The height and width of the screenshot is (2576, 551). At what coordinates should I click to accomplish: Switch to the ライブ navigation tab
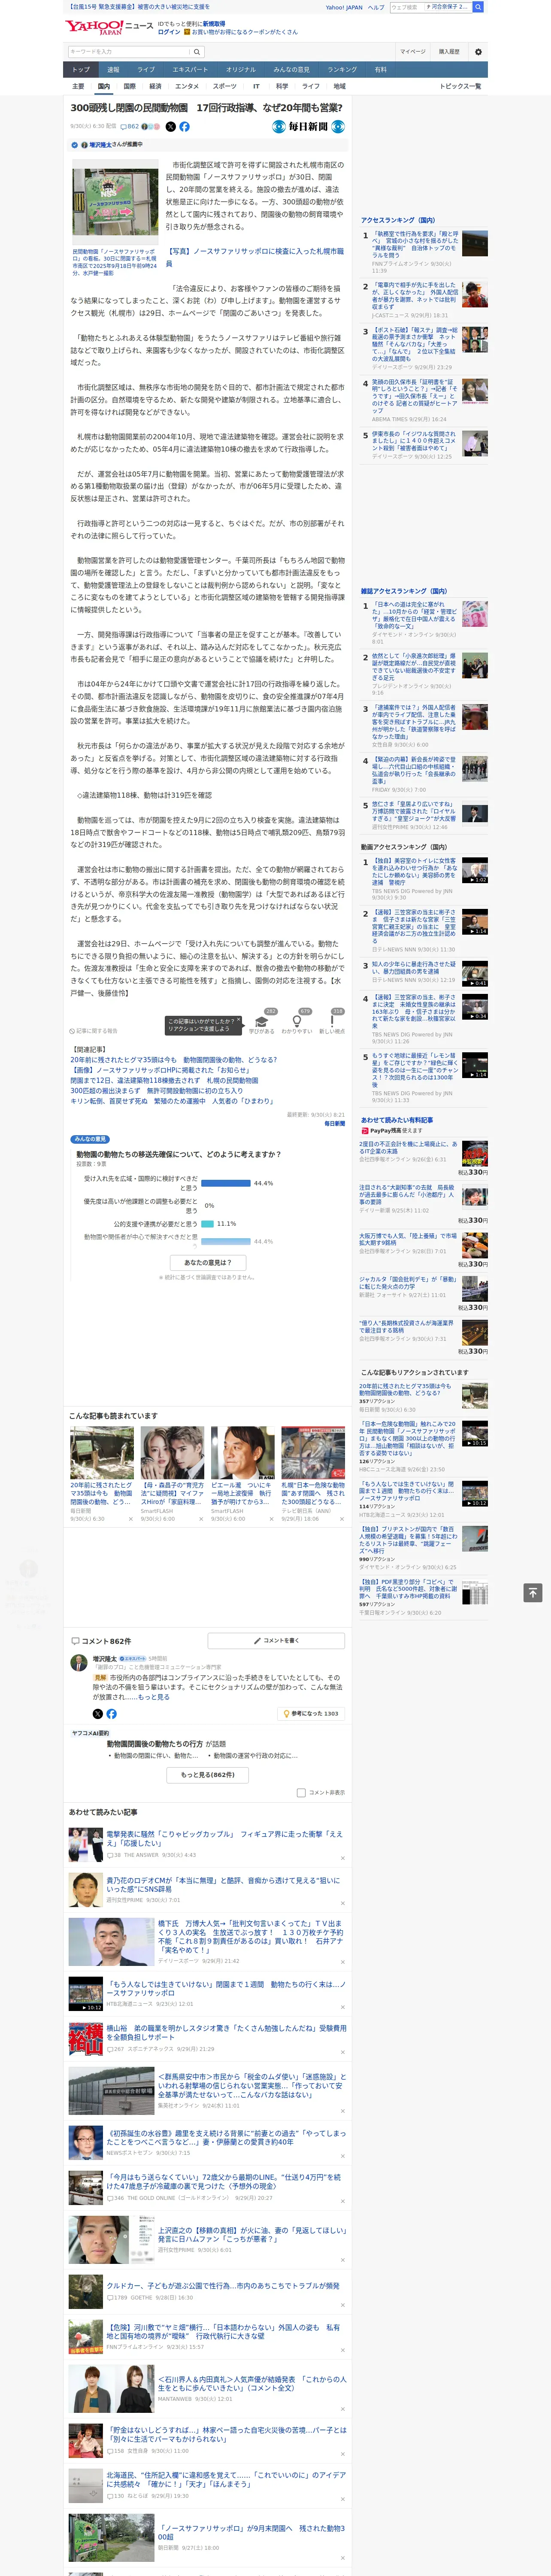click(x=146, y=70)
